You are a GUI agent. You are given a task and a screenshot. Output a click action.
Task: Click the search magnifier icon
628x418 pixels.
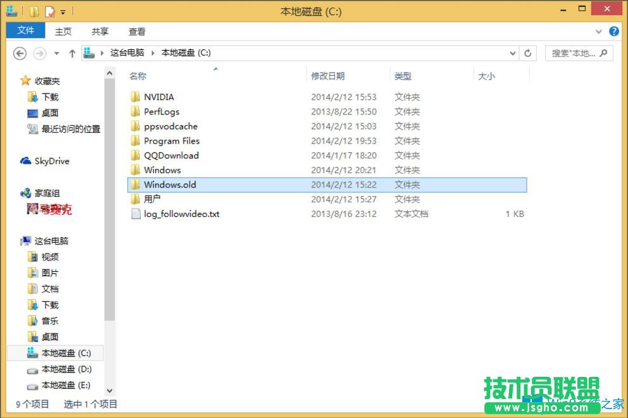tap(603, 53)
